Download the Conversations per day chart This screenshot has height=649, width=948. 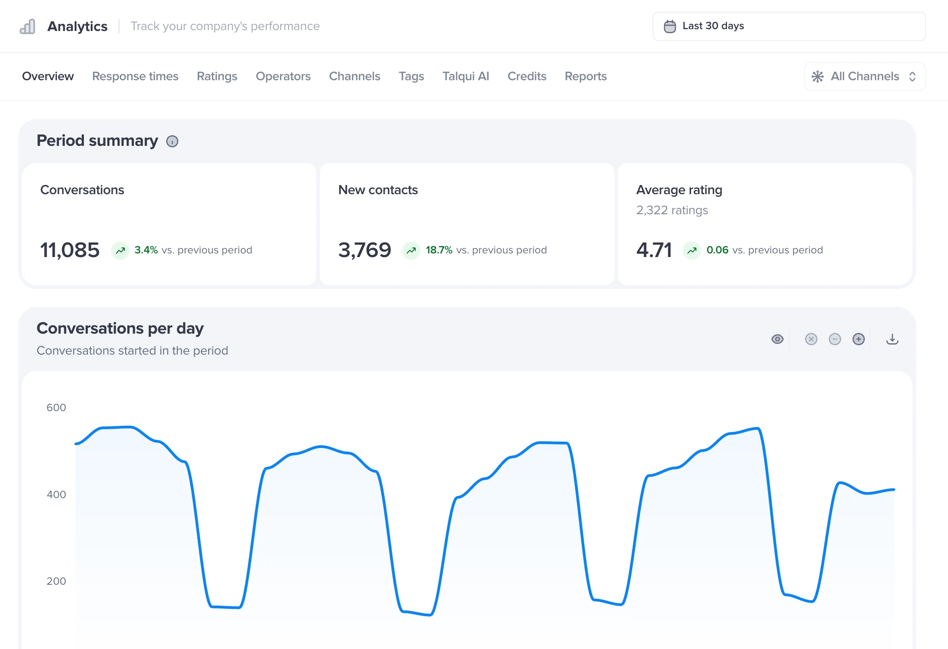coord(892,339)
